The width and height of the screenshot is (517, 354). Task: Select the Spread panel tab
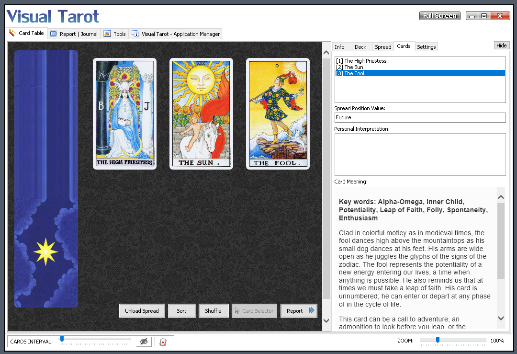(383, 47)
